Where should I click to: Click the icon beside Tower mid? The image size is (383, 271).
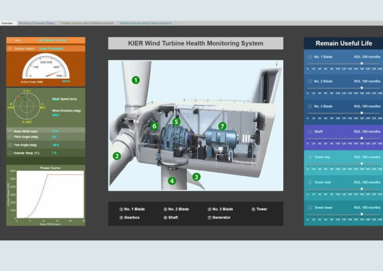coord(310,182)
